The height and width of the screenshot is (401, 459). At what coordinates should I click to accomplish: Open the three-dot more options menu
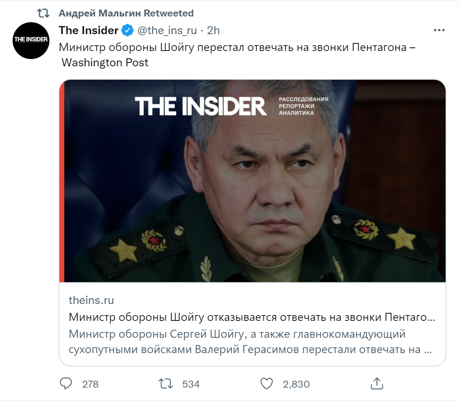[439, 30]
